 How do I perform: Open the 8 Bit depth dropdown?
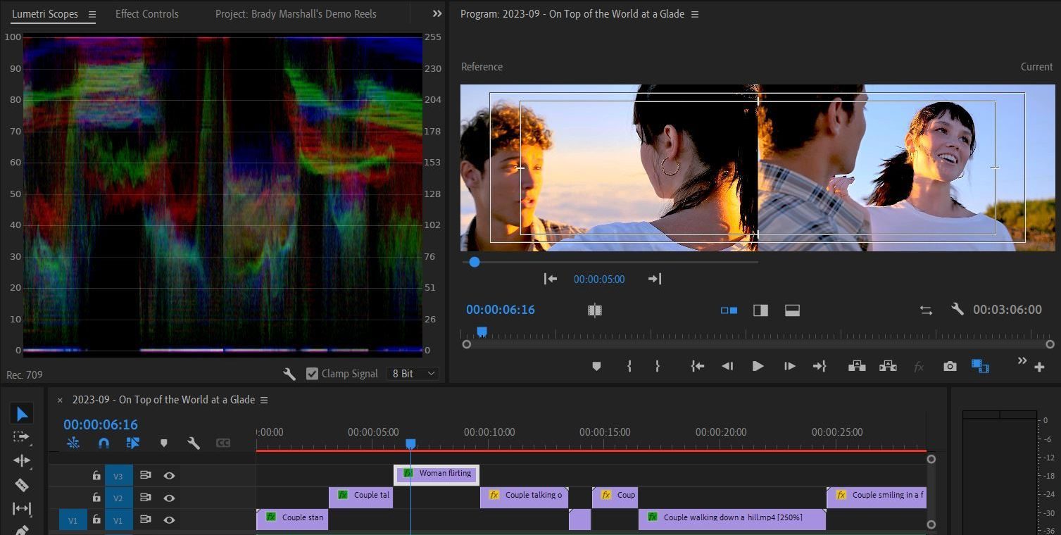pos(413,374)
